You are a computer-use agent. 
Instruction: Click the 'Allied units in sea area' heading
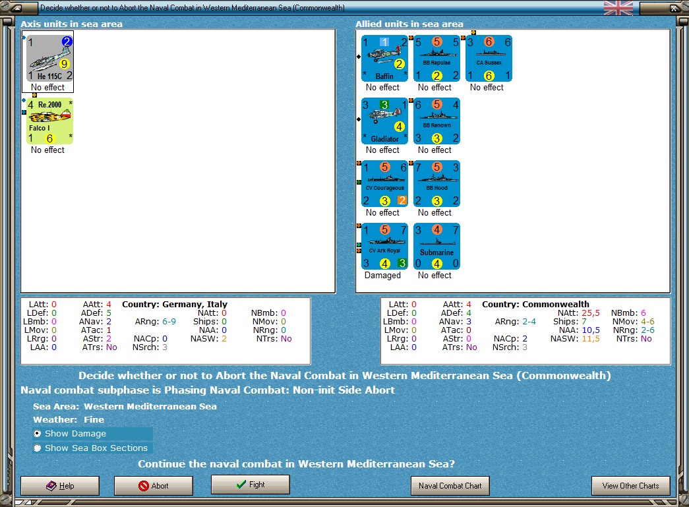click(x=409, y=24)
